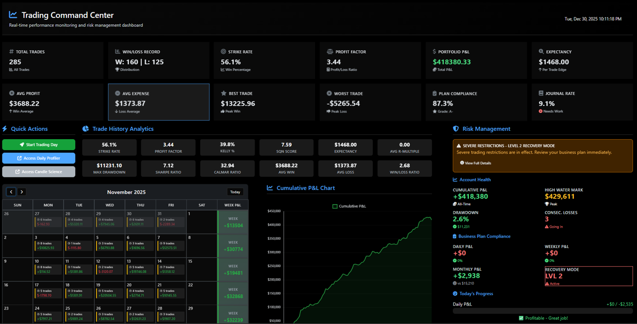Click the lightning bolt icon beside Quick Actions

pyautogui.click(x=5, y=129)
